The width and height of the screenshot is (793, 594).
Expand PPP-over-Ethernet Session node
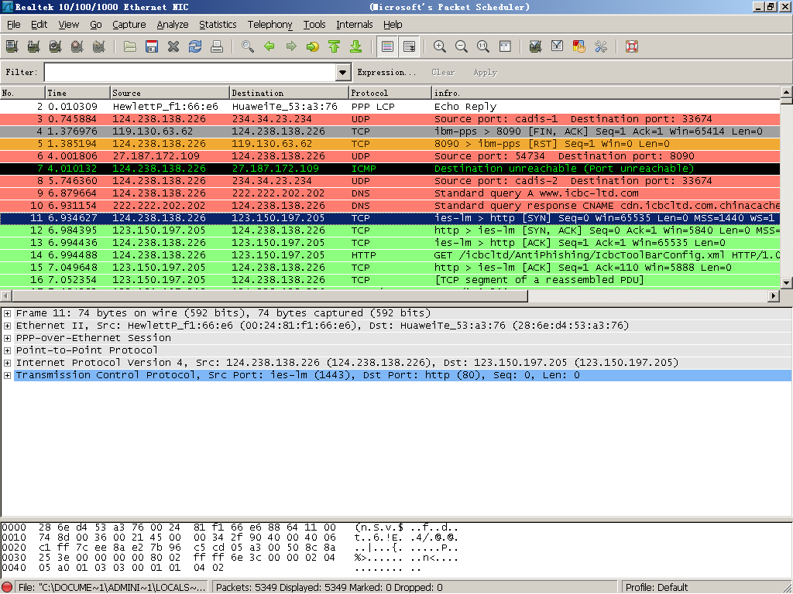click(x=7, y=338)
